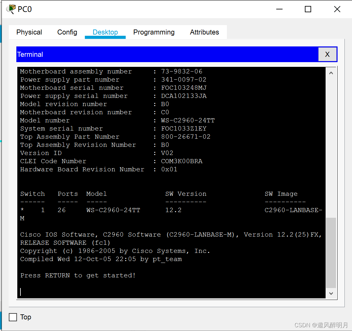Click the ports count value 26
Screen dimensions: 352x331
[62, 210]
